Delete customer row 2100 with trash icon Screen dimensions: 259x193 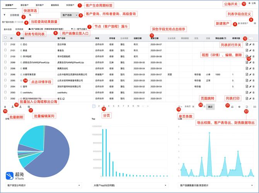click(254, 56)
